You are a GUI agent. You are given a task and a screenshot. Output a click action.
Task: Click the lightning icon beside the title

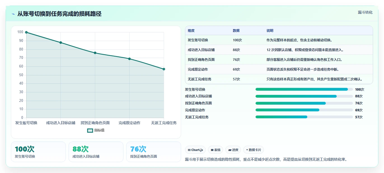[13, 14]
